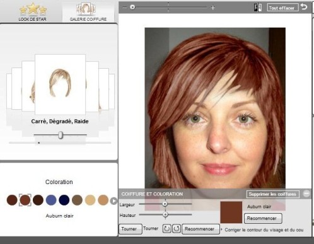This screenshot has width=314, height=244.
Task: Click Recommencer button beside color preview
Action: 263,218
